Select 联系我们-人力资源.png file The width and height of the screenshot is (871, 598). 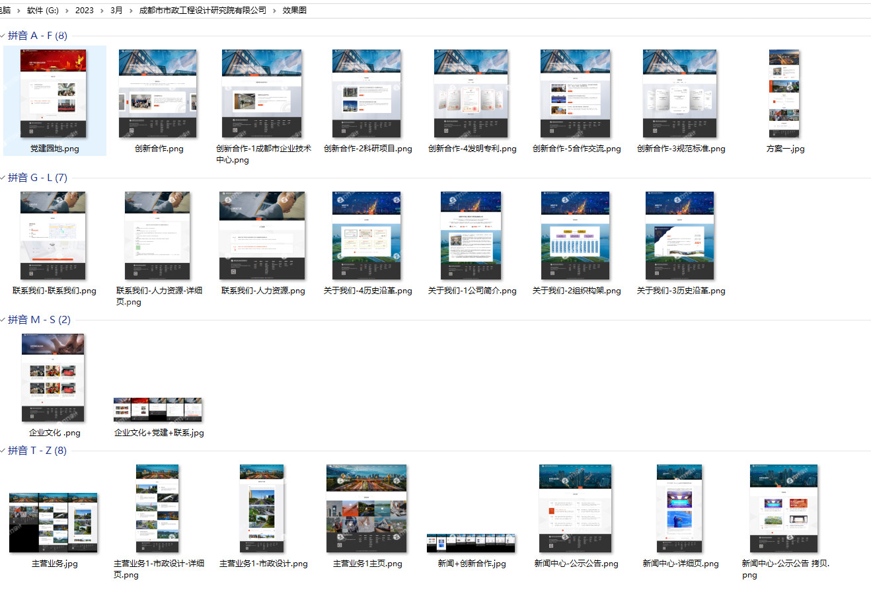click(x=262, y=236)
